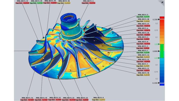This screenshot has height=101, width=179.
Task: Click the WHL-DEV1: 14 annotation label
Action: pyautogui.click(x=27, y=98)
